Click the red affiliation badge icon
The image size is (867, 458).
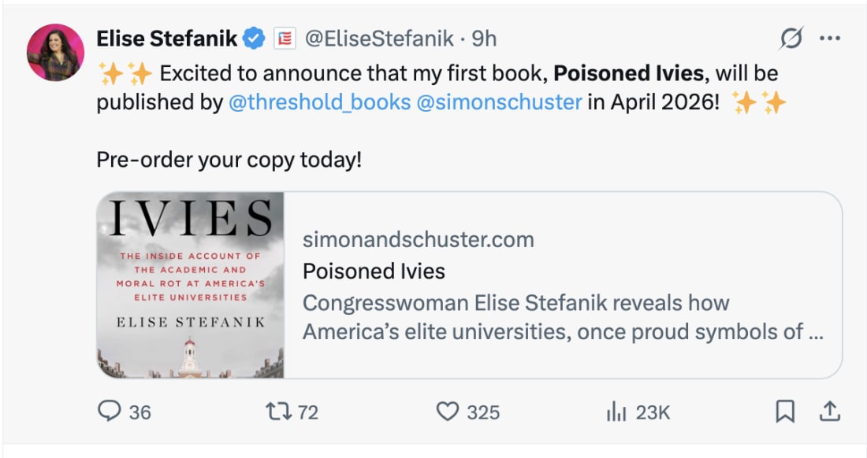click(x=284, y=38)
